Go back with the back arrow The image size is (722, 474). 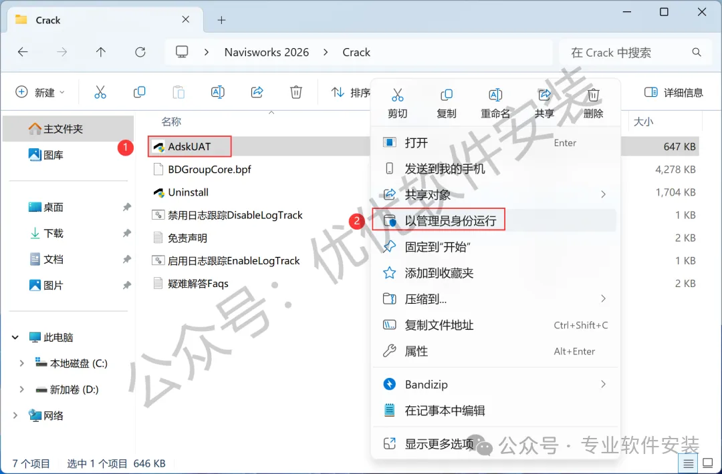point(23,53)
